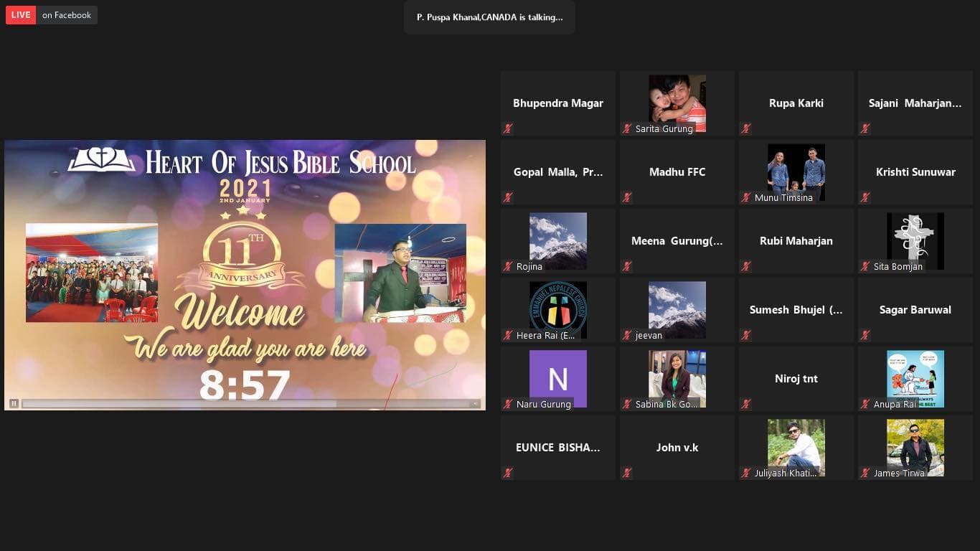Screen dimensions: 980x551
Task: Select Juliyash Khati's video thumbnail
Action: coord(796,448)
